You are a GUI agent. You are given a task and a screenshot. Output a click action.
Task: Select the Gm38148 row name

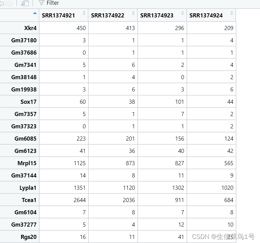pyautogui.click(x=19, y=77)
